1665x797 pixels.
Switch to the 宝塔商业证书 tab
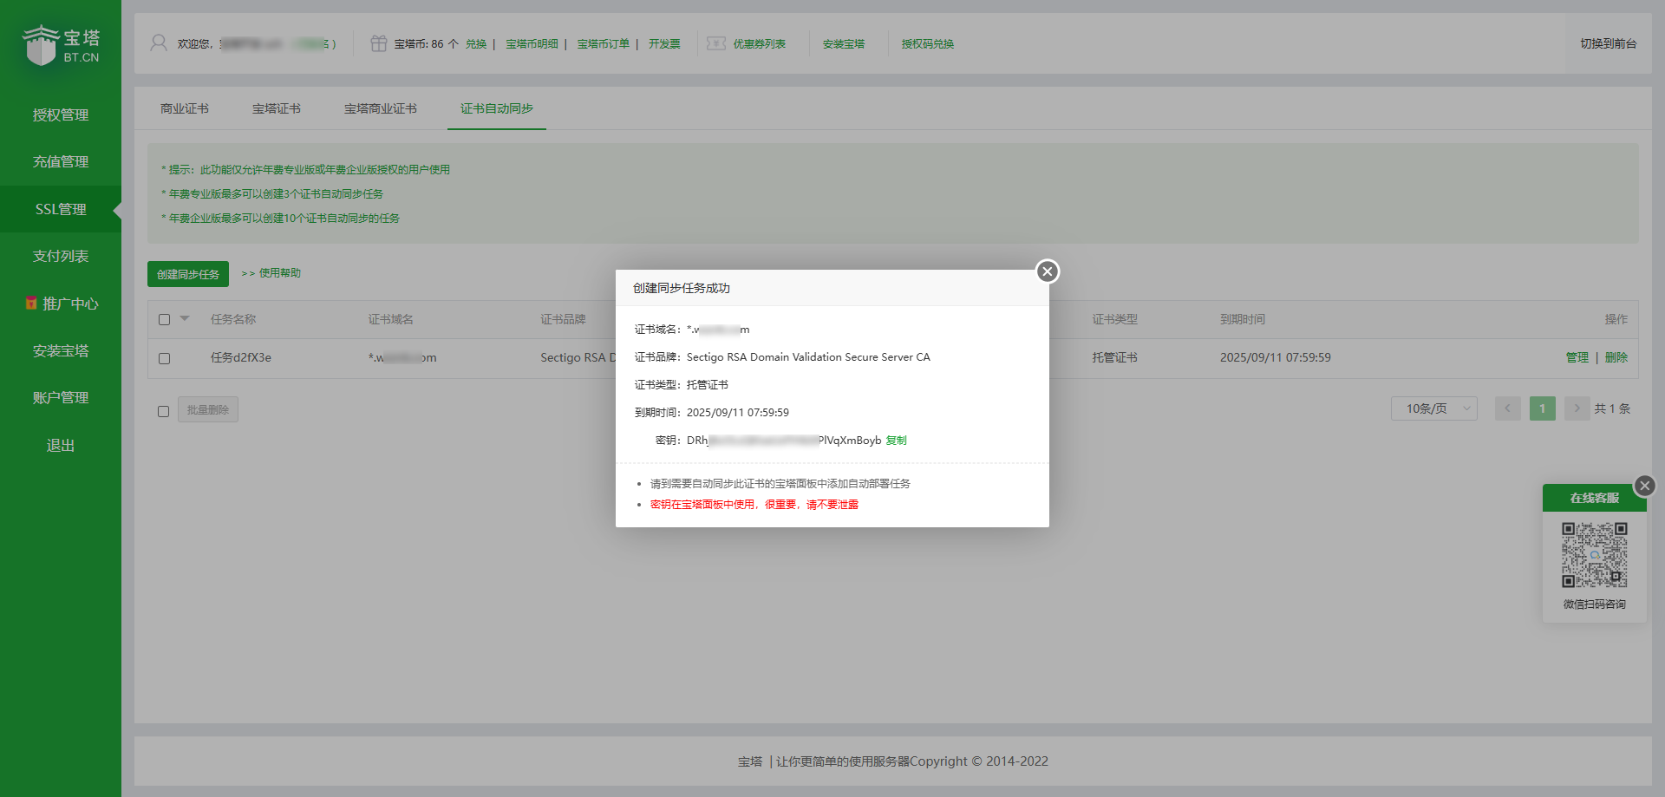coord(381,108)
